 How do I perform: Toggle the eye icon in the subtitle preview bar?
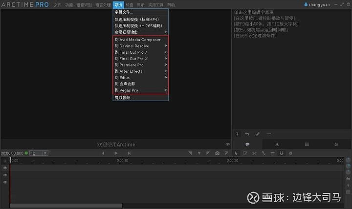coord(227,144)
